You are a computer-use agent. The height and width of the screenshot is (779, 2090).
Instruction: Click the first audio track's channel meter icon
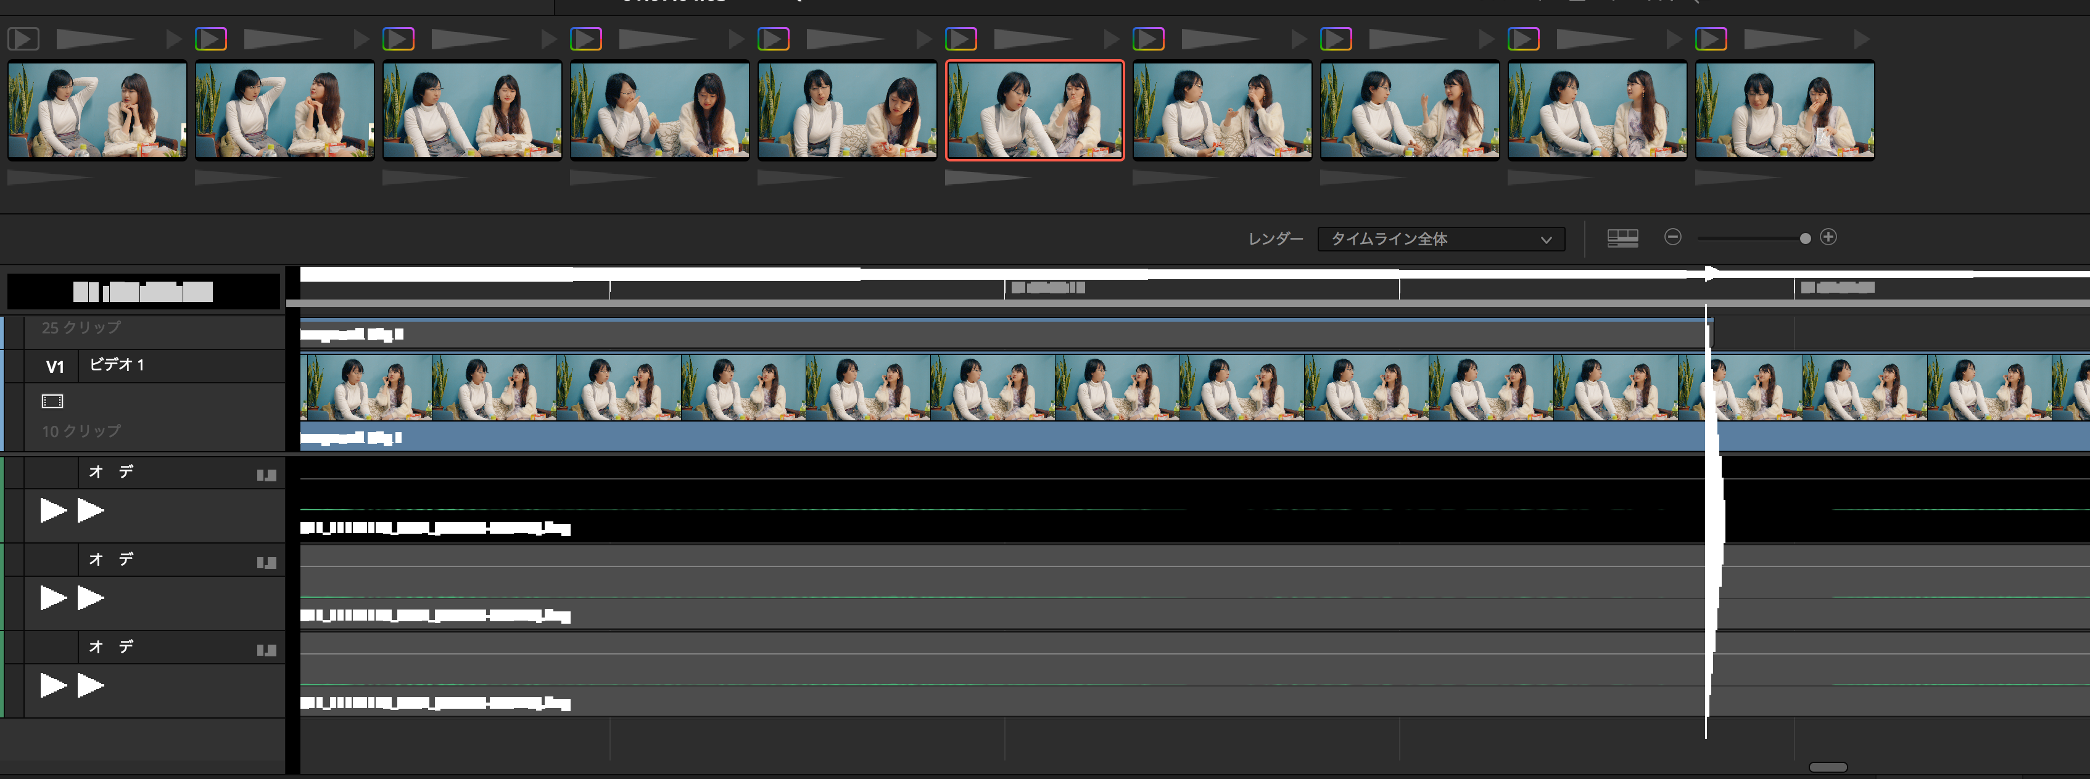[266, 475]
